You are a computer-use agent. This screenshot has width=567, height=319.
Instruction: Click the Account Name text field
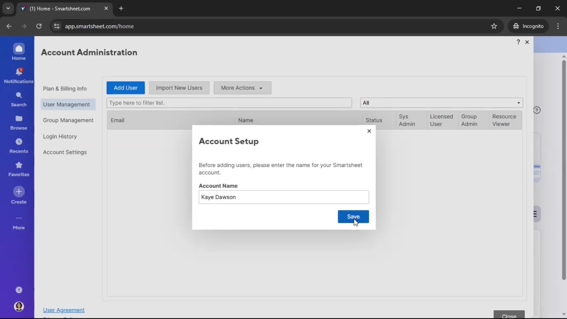click(x=283, y=197)
